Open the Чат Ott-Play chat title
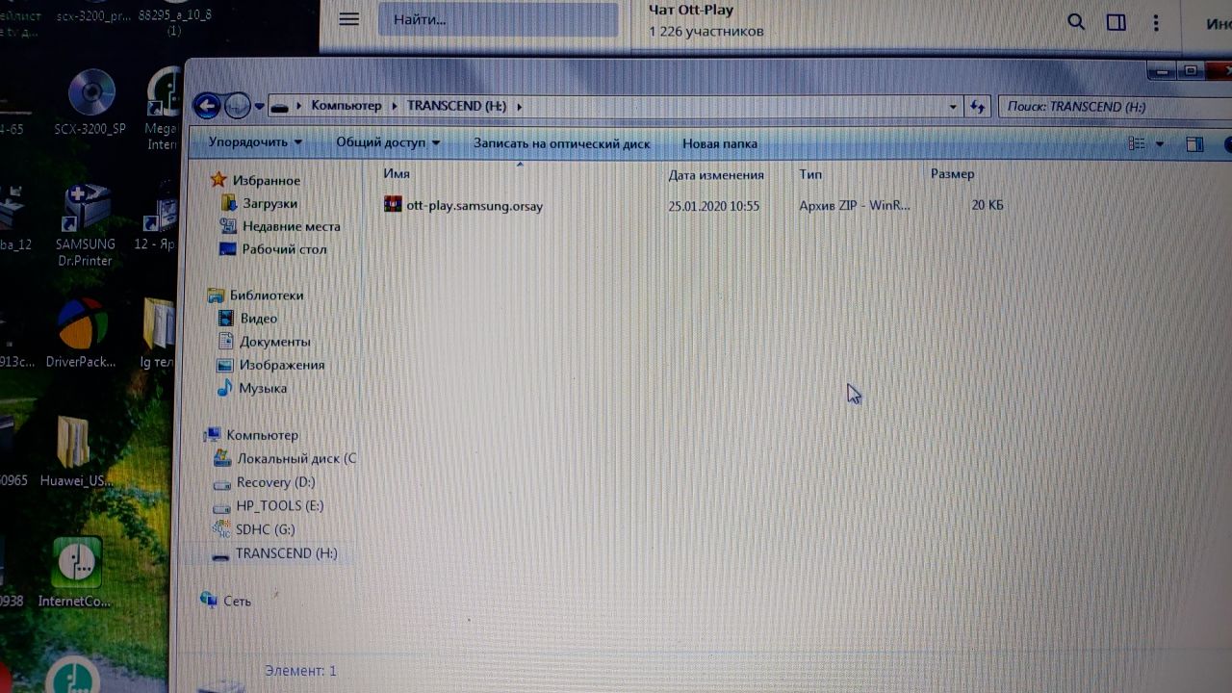This screenshot has height=693, width=1232. 691,11
